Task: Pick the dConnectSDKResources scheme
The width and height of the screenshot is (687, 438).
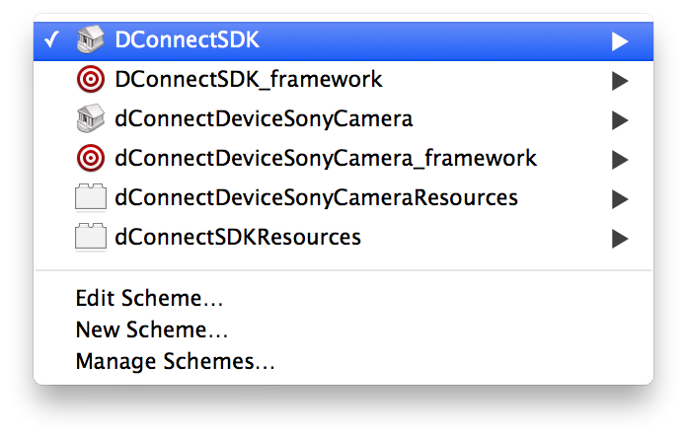Action: click(238, 237)
